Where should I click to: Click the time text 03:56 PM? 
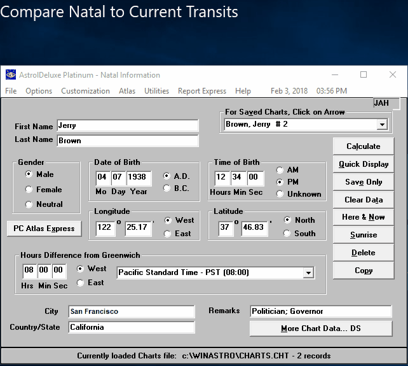tap(332, 91)
